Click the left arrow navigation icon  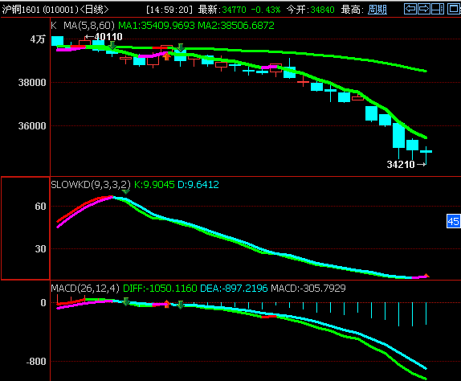410,9
